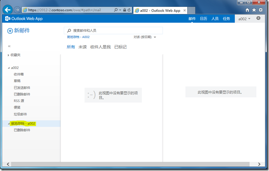Open the 已发送邮件 sent items folder
Image resolution: width=269 pixels, height=171 pixels.
tap(22, 88)
